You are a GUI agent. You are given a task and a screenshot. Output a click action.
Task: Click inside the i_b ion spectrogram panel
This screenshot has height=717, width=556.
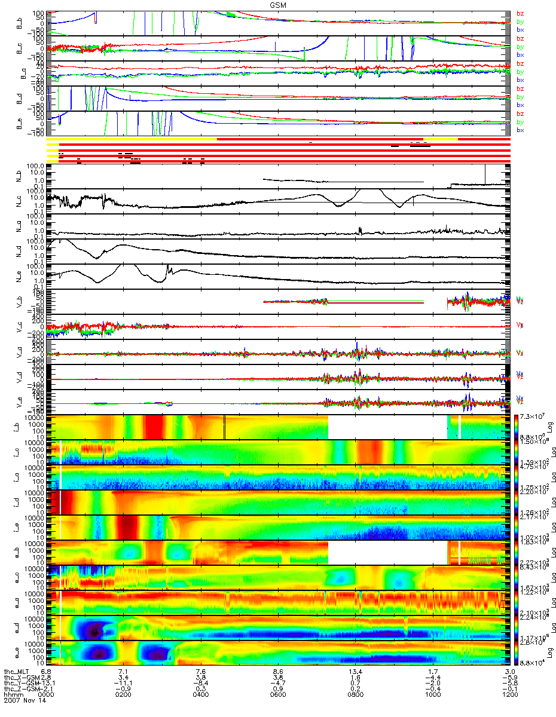279,427
